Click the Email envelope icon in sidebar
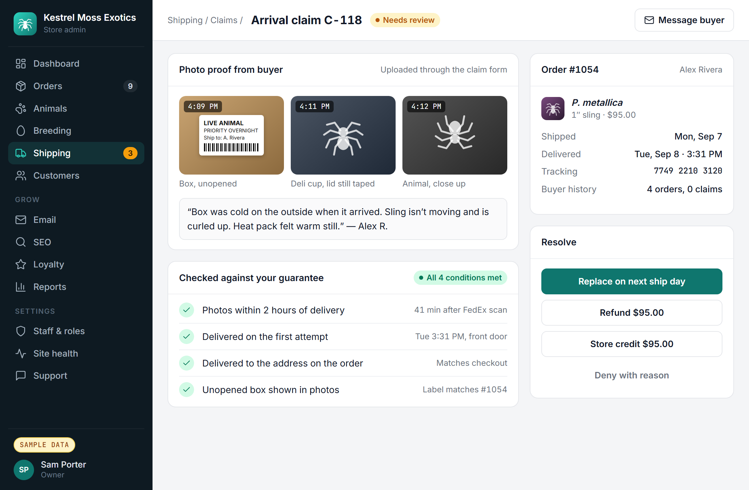 tap(21, 220)
